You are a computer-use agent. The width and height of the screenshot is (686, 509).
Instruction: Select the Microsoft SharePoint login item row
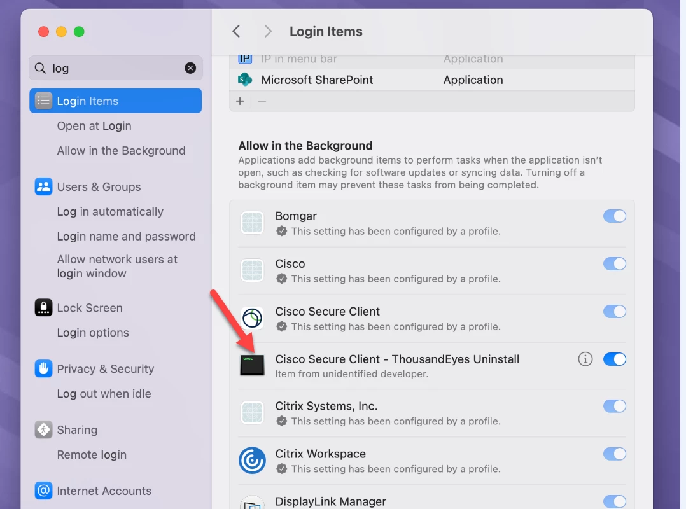click(432, 80)
